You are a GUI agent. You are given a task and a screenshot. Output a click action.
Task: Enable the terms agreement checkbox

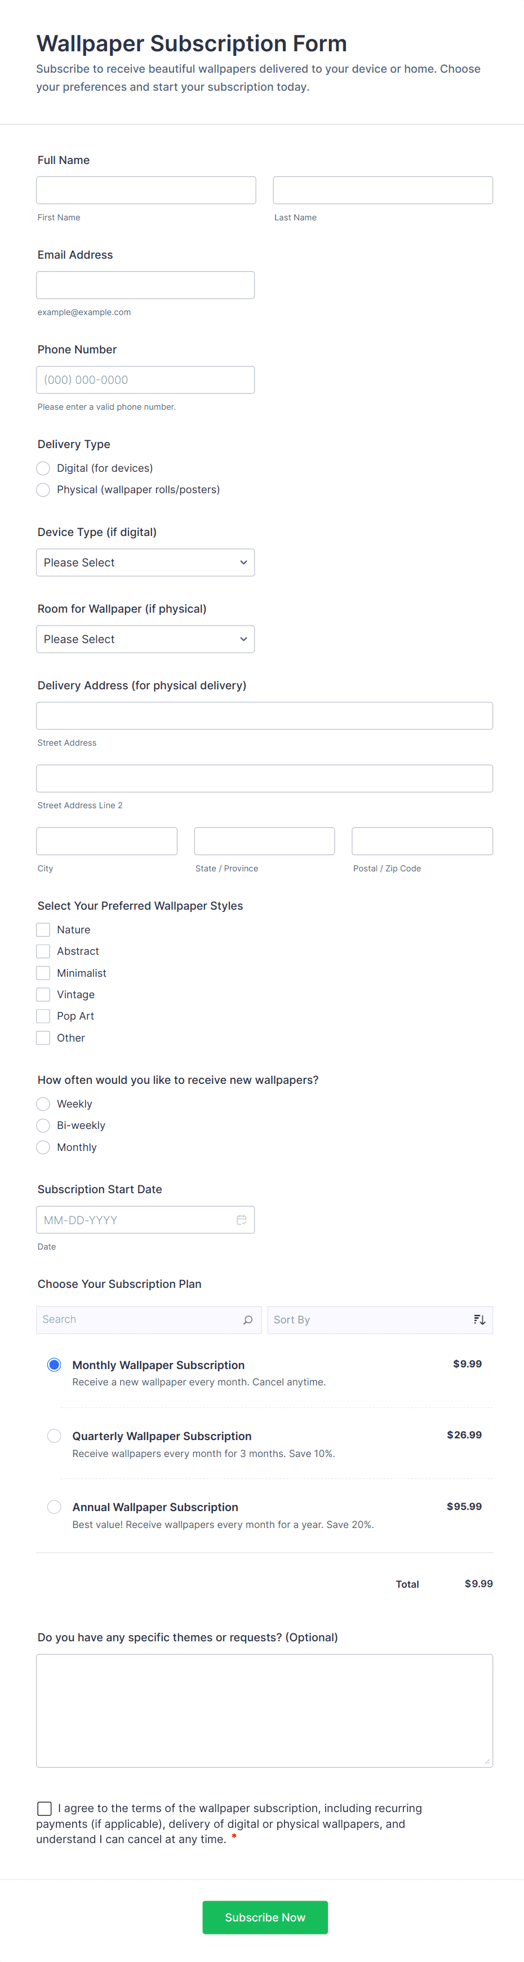pyautogui.click(x=43, y=1808)
